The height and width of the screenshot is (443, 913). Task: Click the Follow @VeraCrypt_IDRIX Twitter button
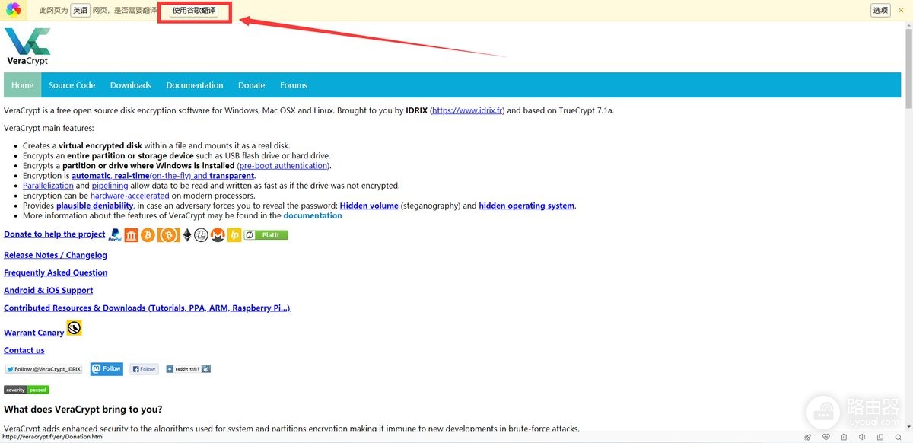point(43,369)
